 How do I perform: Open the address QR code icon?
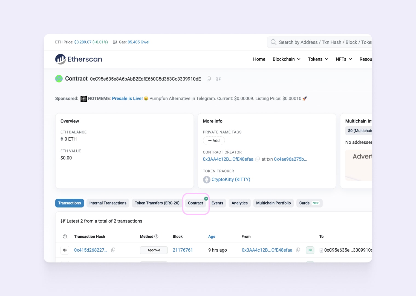click(218, 79)
